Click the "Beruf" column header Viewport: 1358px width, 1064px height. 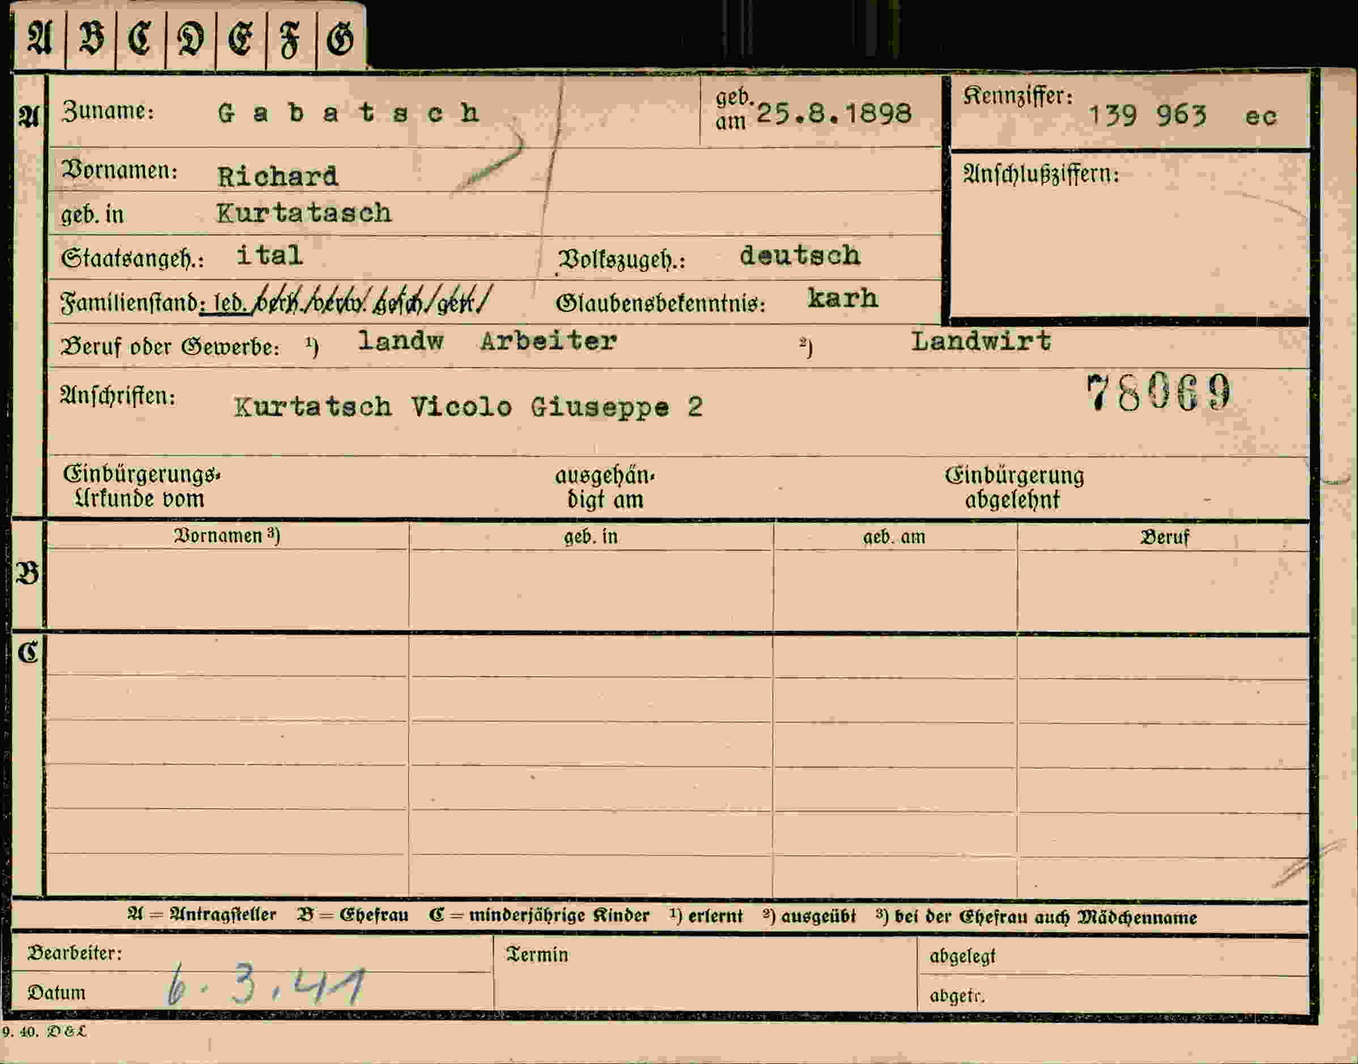1164,537
